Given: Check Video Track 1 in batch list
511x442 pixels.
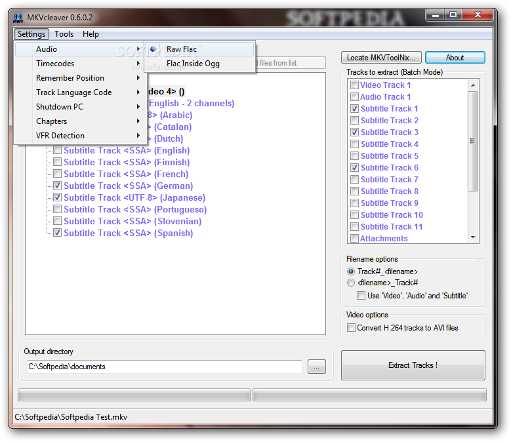Looking at the screenshot, I should point(354,85).
